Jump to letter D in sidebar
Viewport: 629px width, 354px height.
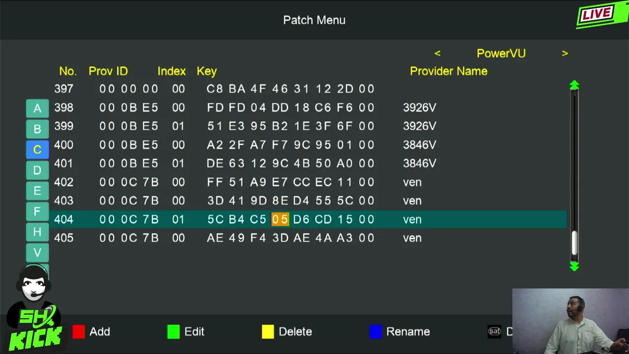(x=37, y=170)
